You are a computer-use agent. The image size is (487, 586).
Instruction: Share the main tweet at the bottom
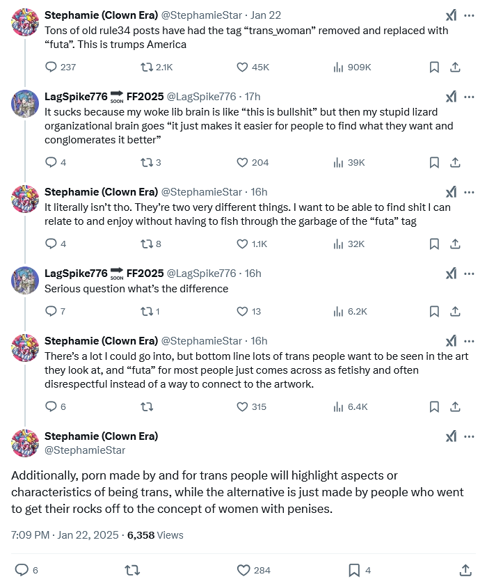click(x=465, y=570)
